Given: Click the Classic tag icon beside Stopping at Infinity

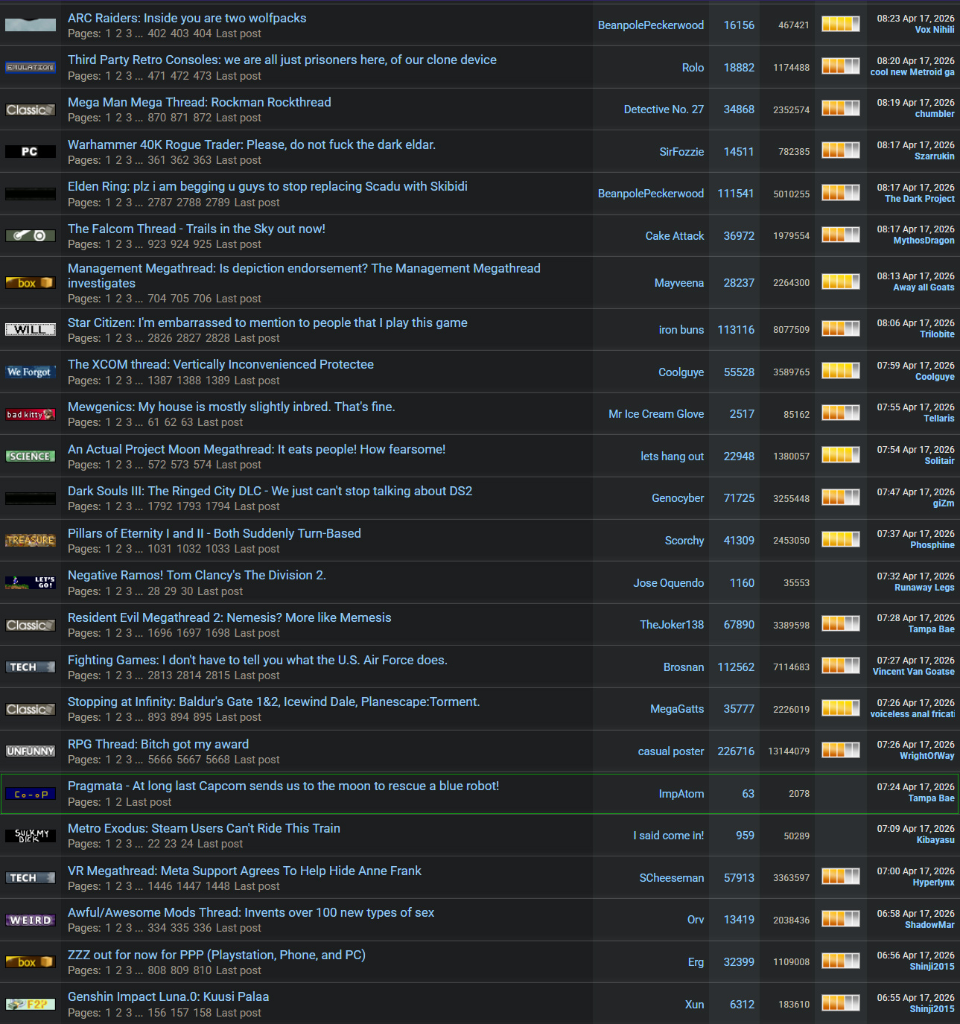Looking at the screenshot, I should 31,710.
